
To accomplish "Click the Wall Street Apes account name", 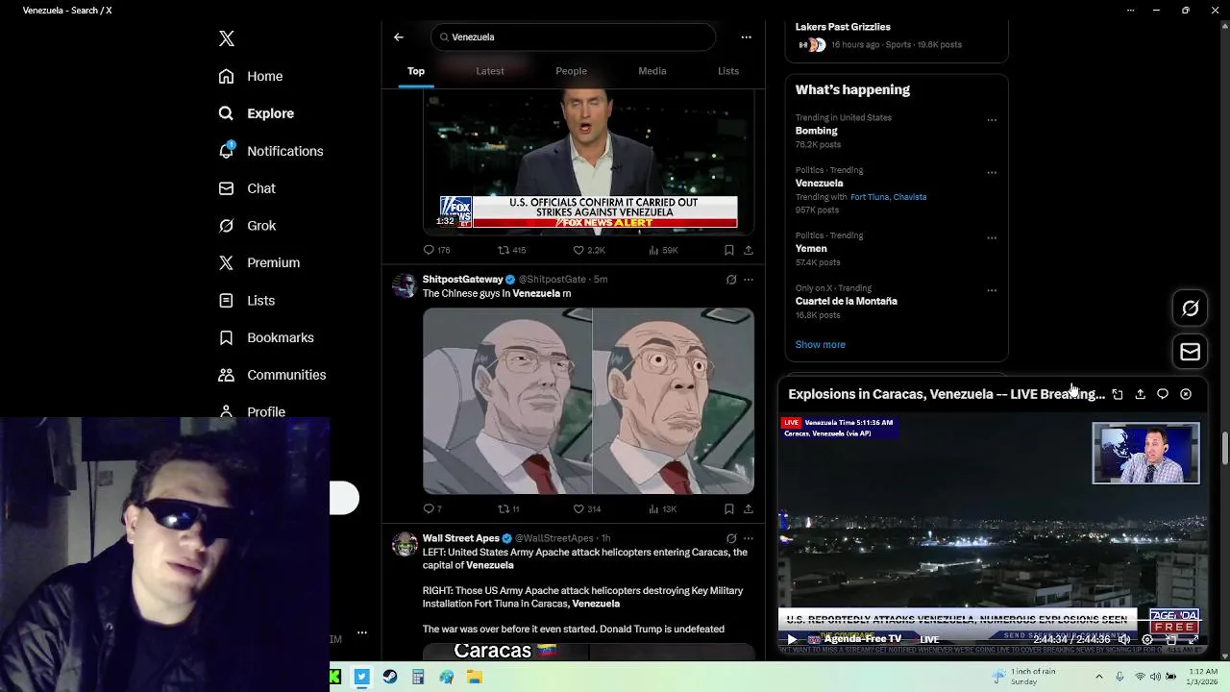I will (461, 538).
